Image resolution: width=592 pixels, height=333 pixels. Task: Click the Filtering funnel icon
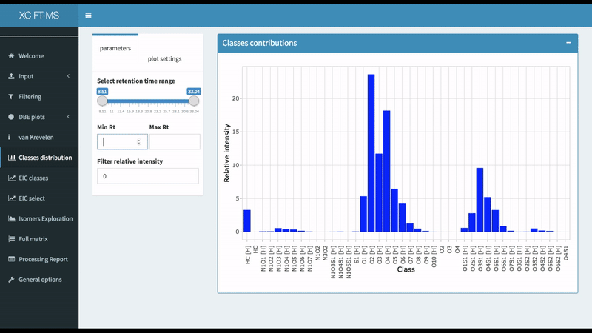tap(11, 97)
